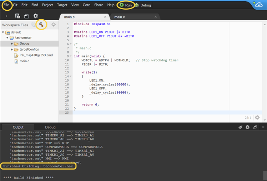Close the first main.c editor tab
Image resolution: width=267 pixels, height=181 pixels.
pos(105,17)
